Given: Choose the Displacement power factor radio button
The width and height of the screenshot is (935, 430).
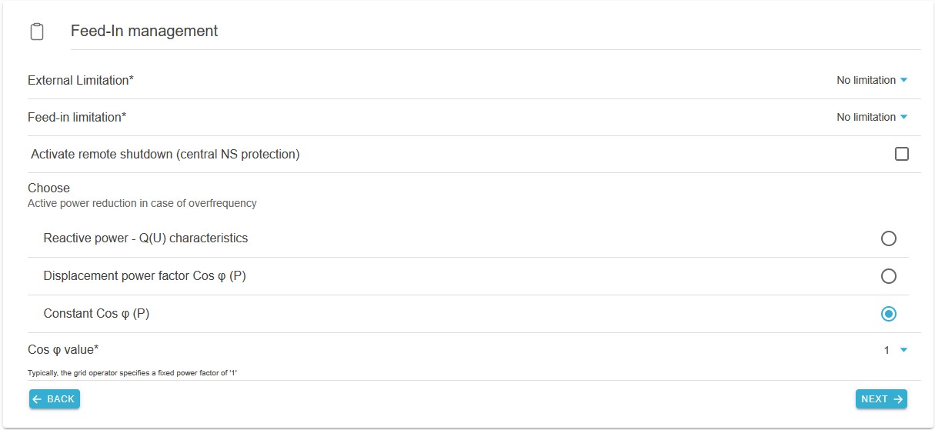Looking at the screenshot, I should pos(888,276).
